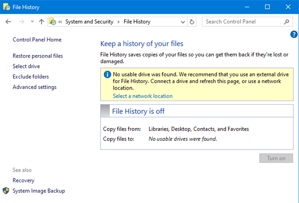
Task: Open the Select drive link
Action: pyautogui.click(x=26, y=66)
